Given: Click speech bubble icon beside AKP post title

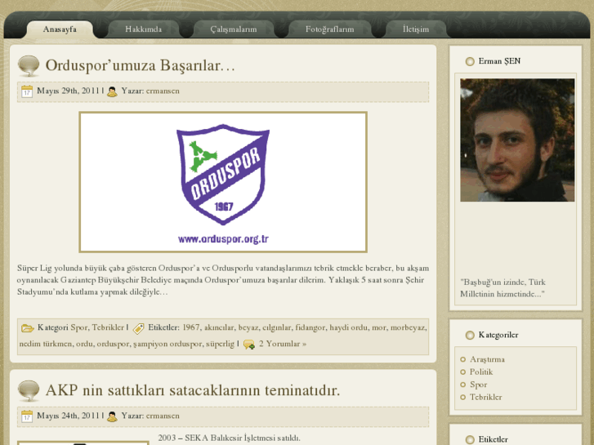Looking at the screenshot, I should pos(29,391).
